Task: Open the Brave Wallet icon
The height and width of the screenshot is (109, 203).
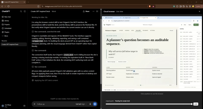Action: [x=184, y=6]
